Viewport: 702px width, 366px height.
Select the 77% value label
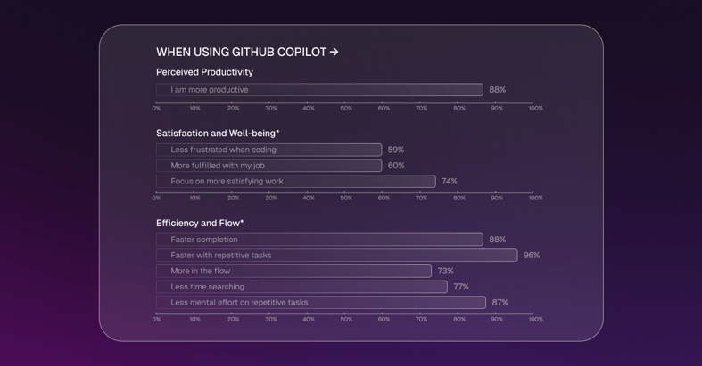point(461,287)
